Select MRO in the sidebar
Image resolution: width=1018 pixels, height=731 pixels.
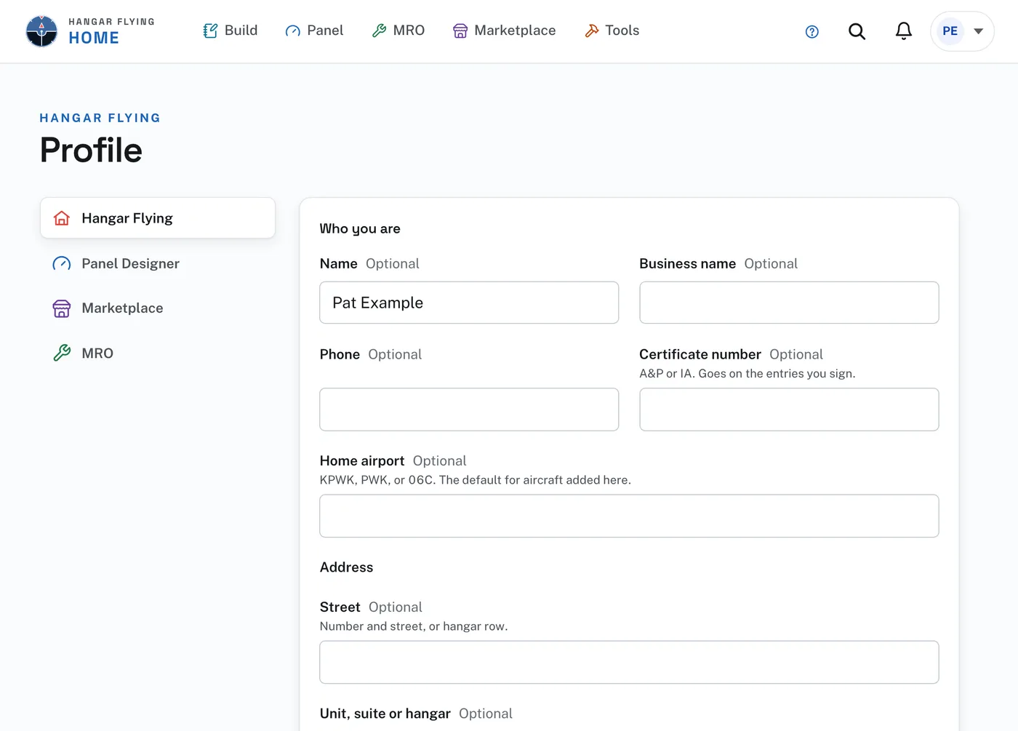tap(158, 353)
